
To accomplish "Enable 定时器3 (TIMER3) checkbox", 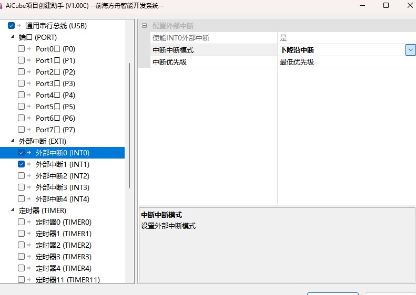I will (x=21, y=257).
